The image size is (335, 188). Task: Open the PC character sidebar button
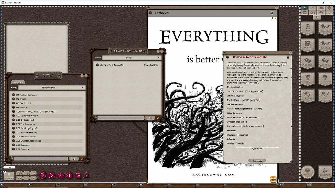308,29
